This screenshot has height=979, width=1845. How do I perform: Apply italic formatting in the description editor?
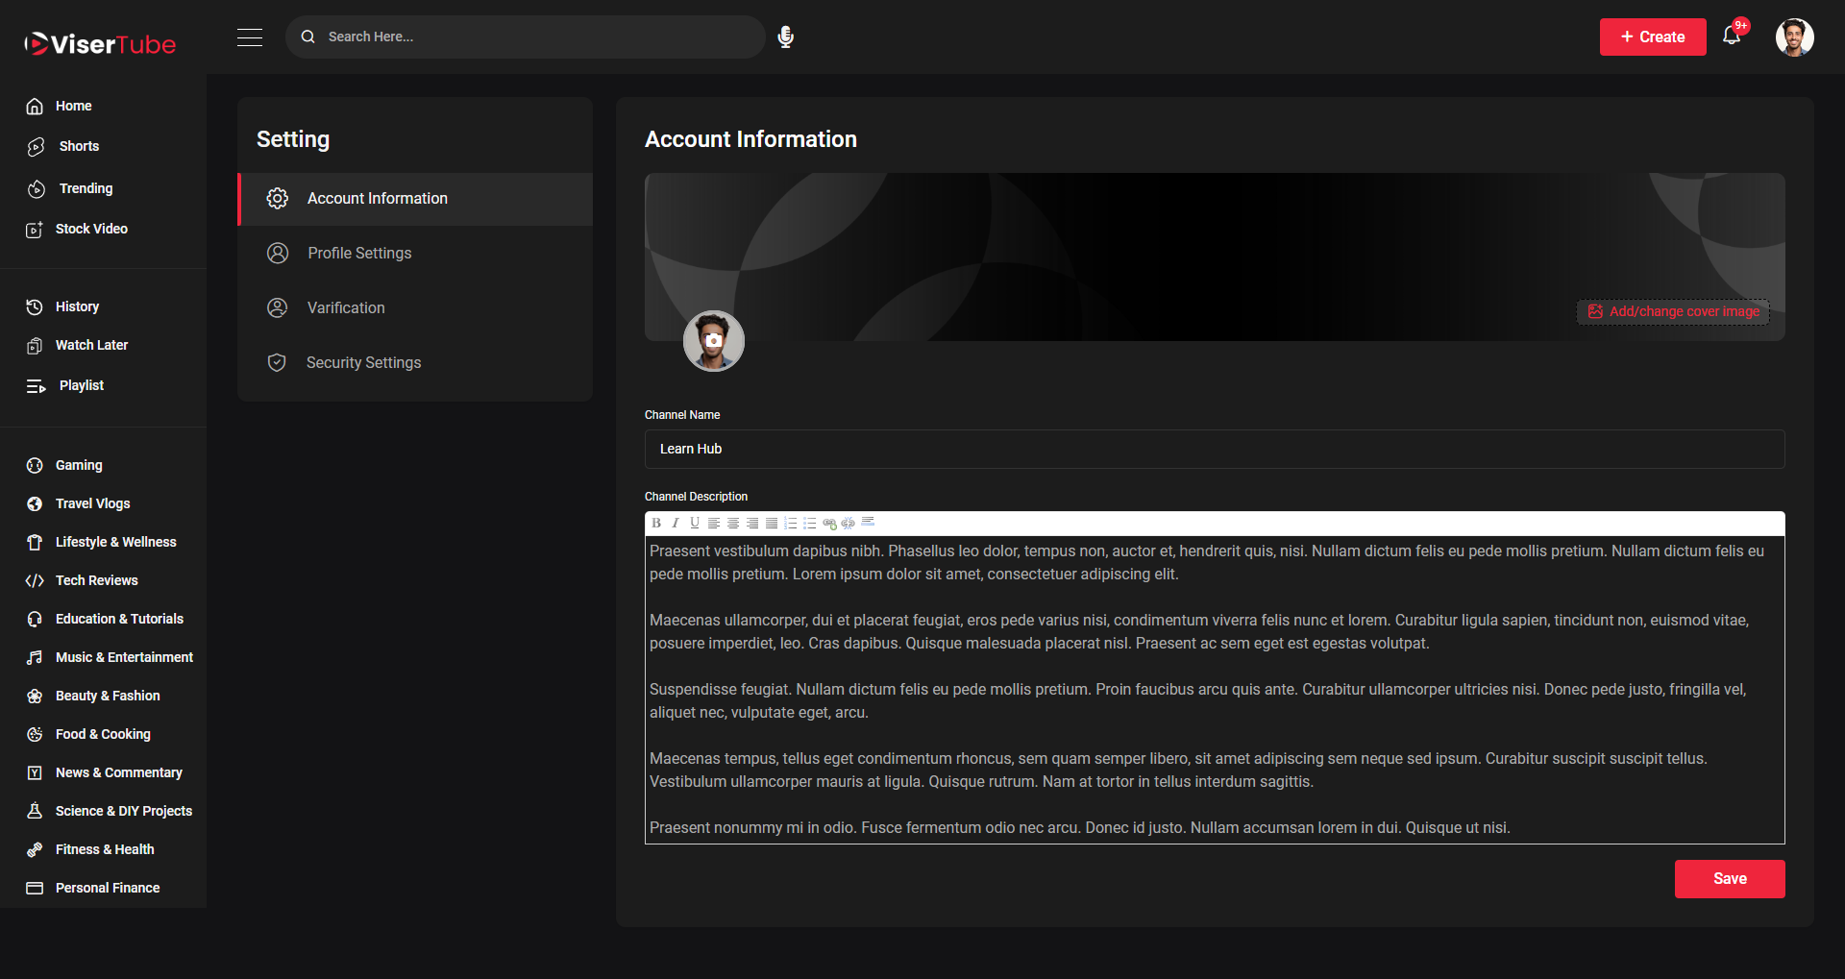pyautogui.click(x=676, y=523)
